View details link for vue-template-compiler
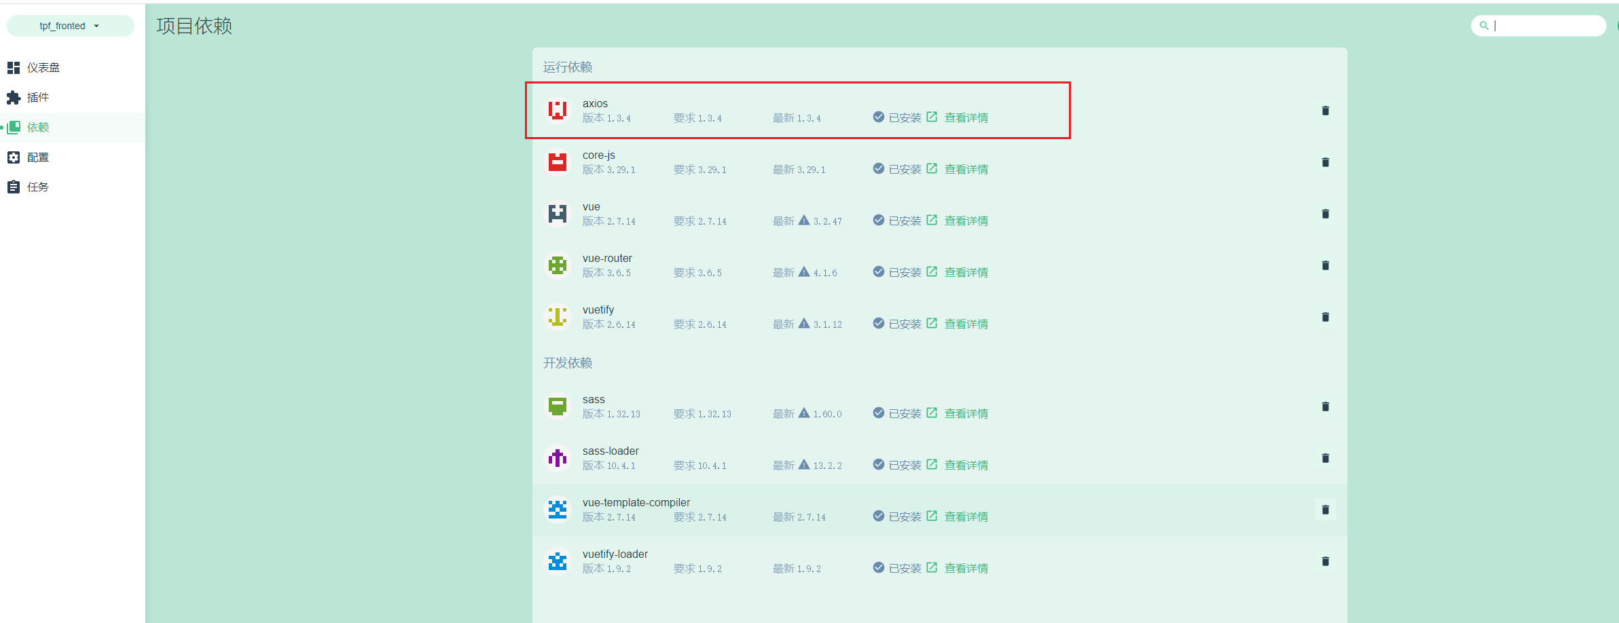This screenshot has width=1619, height=623. click(965, 517)
